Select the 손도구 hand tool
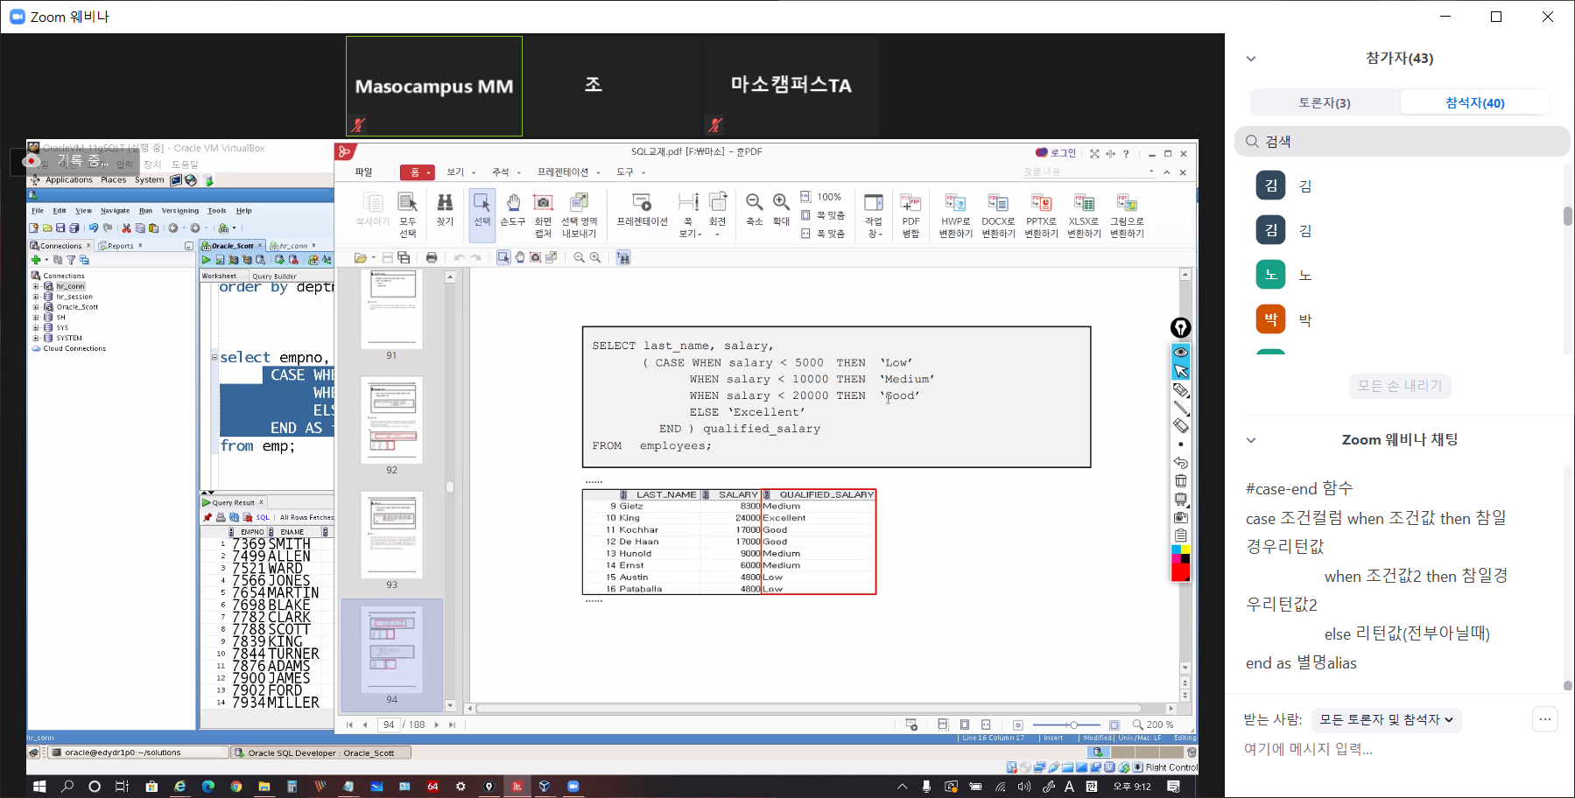Viewport: 1575px width, 798px height. (513, 204)
